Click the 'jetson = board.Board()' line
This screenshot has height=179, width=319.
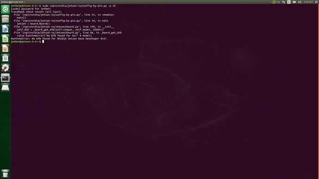coord(33,24)
